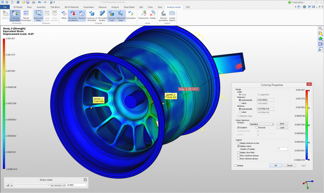Screen dimensions: 324x193
Task: Switch to the 3D Model tab
Action: tap(18, 7)
